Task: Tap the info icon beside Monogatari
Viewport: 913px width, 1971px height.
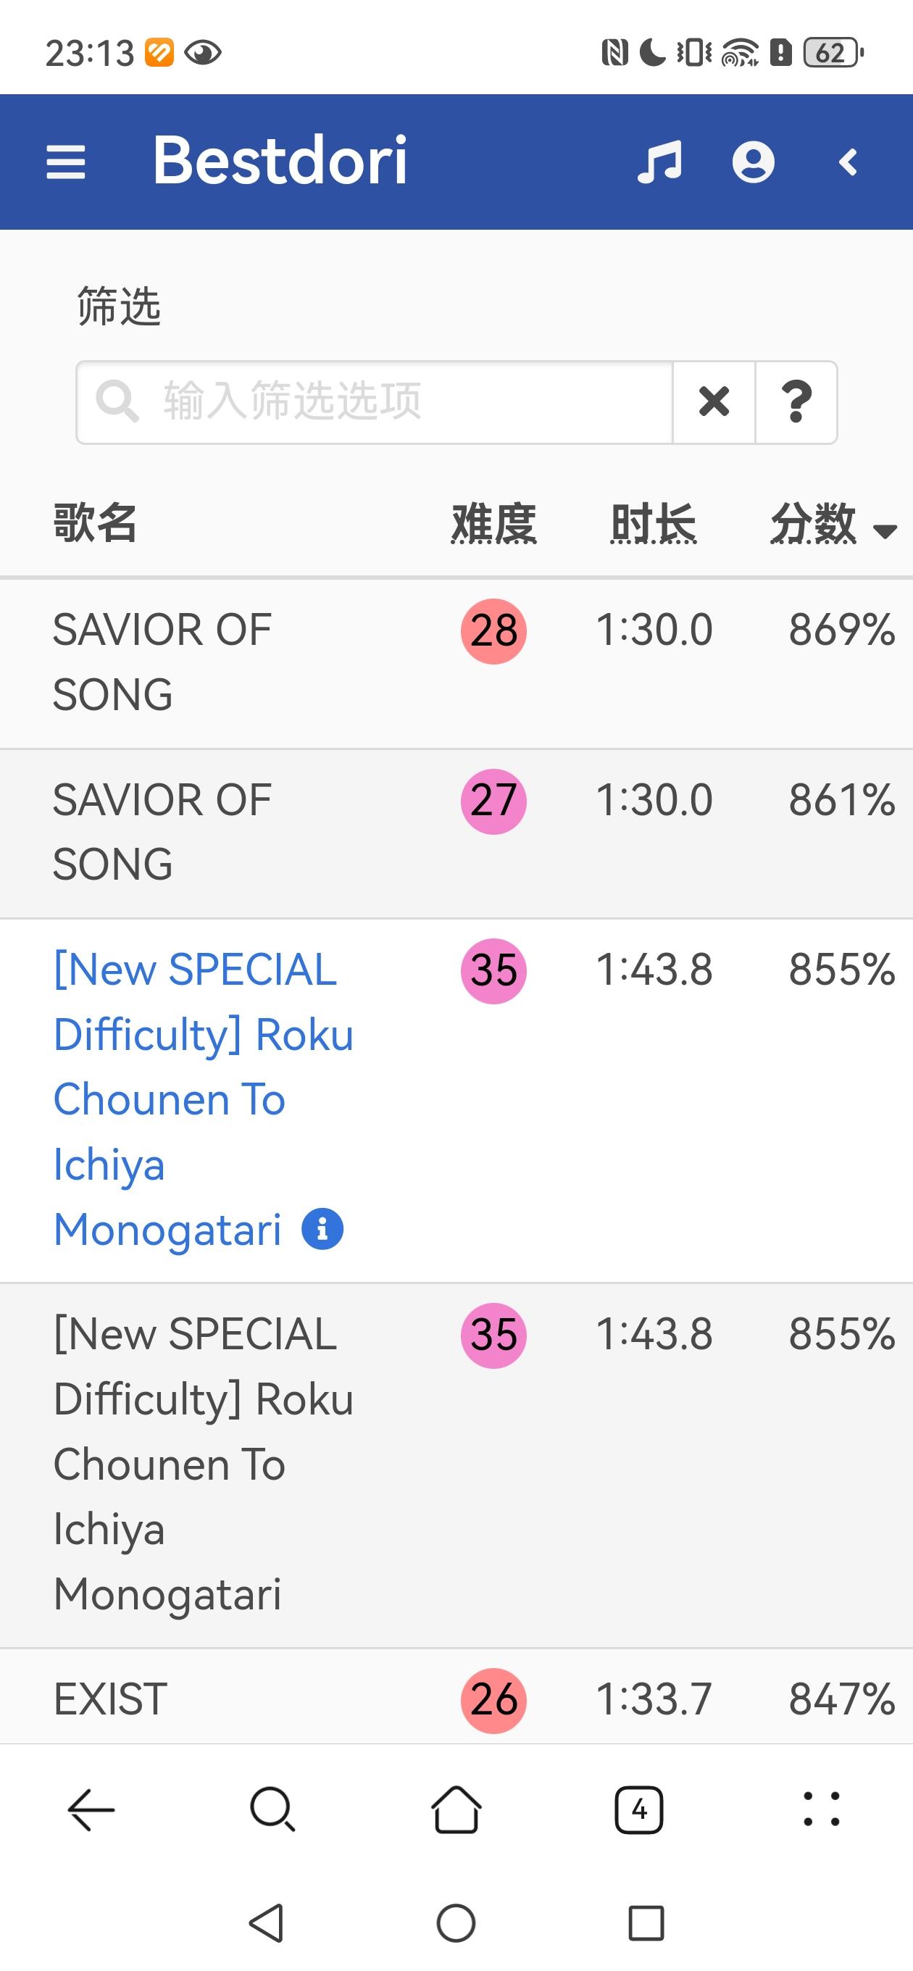Action: tap(322, 1230)
